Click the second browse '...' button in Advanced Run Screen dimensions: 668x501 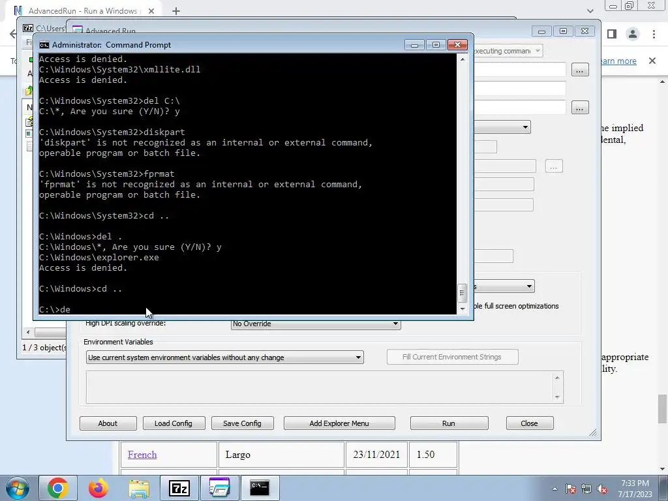click(580, 108)
